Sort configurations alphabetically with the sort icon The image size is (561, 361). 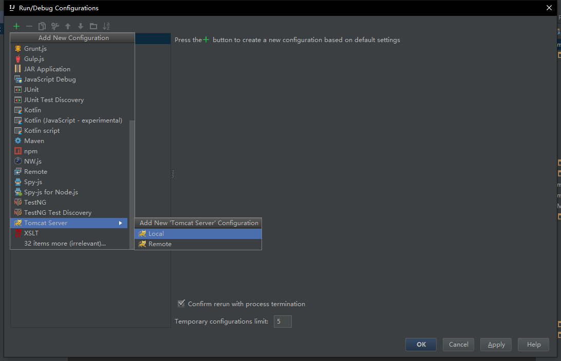[x=106, y=26]
